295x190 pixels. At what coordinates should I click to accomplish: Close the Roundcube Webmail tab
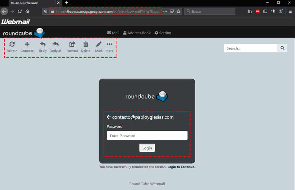tap(58, 3)
